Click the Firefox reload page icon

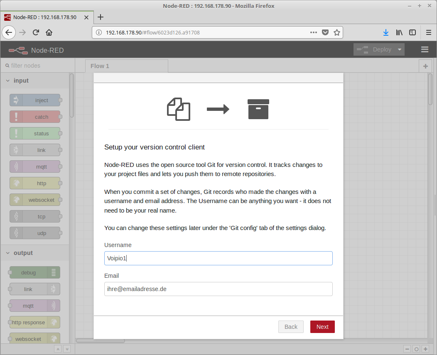click(36, 32)
